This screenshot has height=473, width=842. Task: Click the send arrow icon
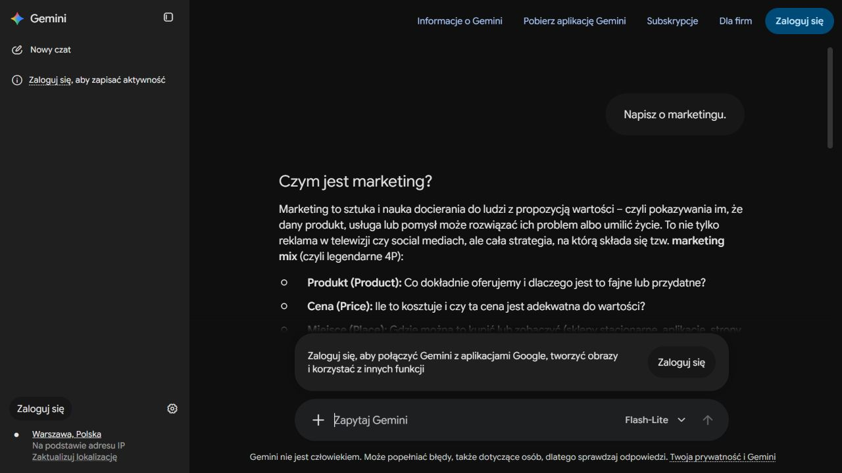[708, 420]
